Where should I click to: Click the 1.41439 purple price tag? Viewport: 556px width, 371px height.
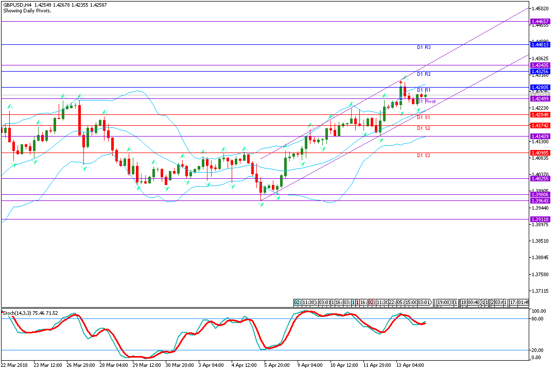(x=540, y=137)
